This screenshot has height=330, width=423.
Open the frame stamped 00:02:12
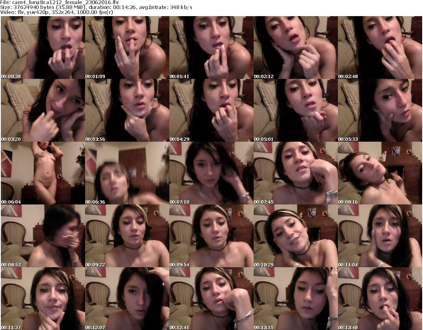coord(296,47)
